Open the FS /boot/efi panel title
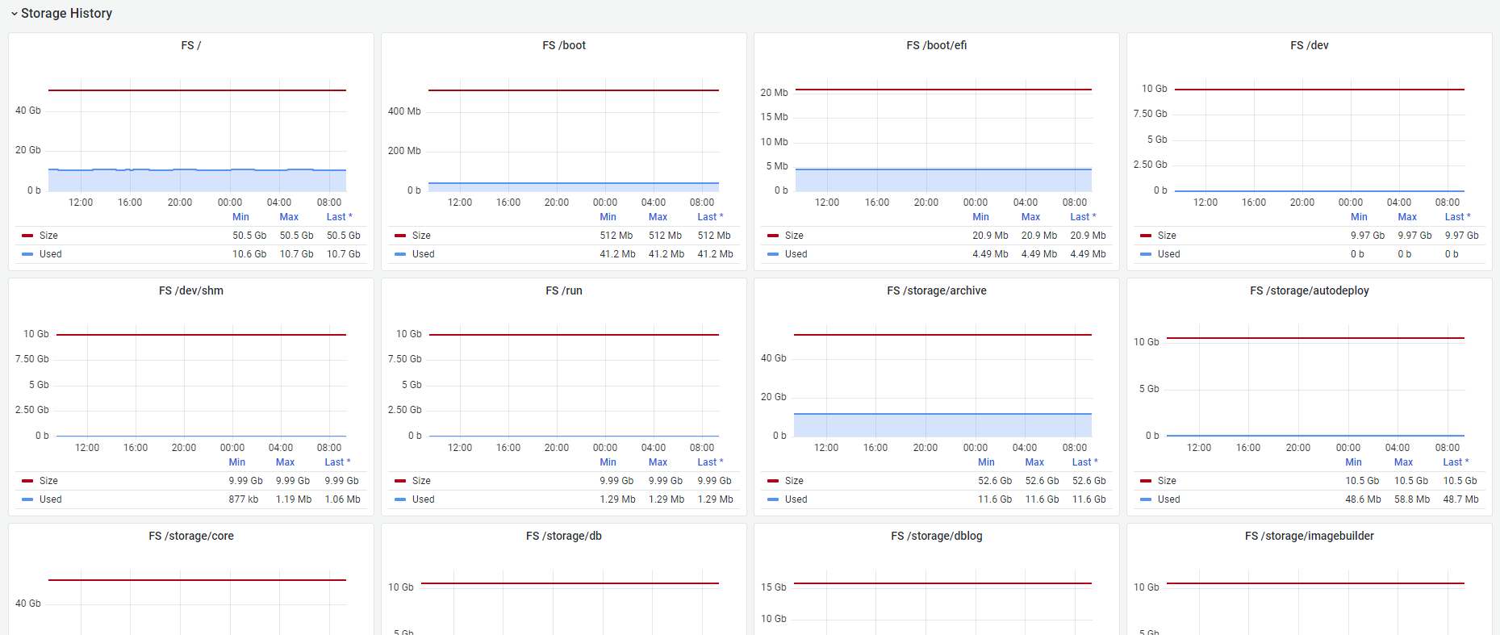This screenshot has height=635, width=1500. (937, 45)
